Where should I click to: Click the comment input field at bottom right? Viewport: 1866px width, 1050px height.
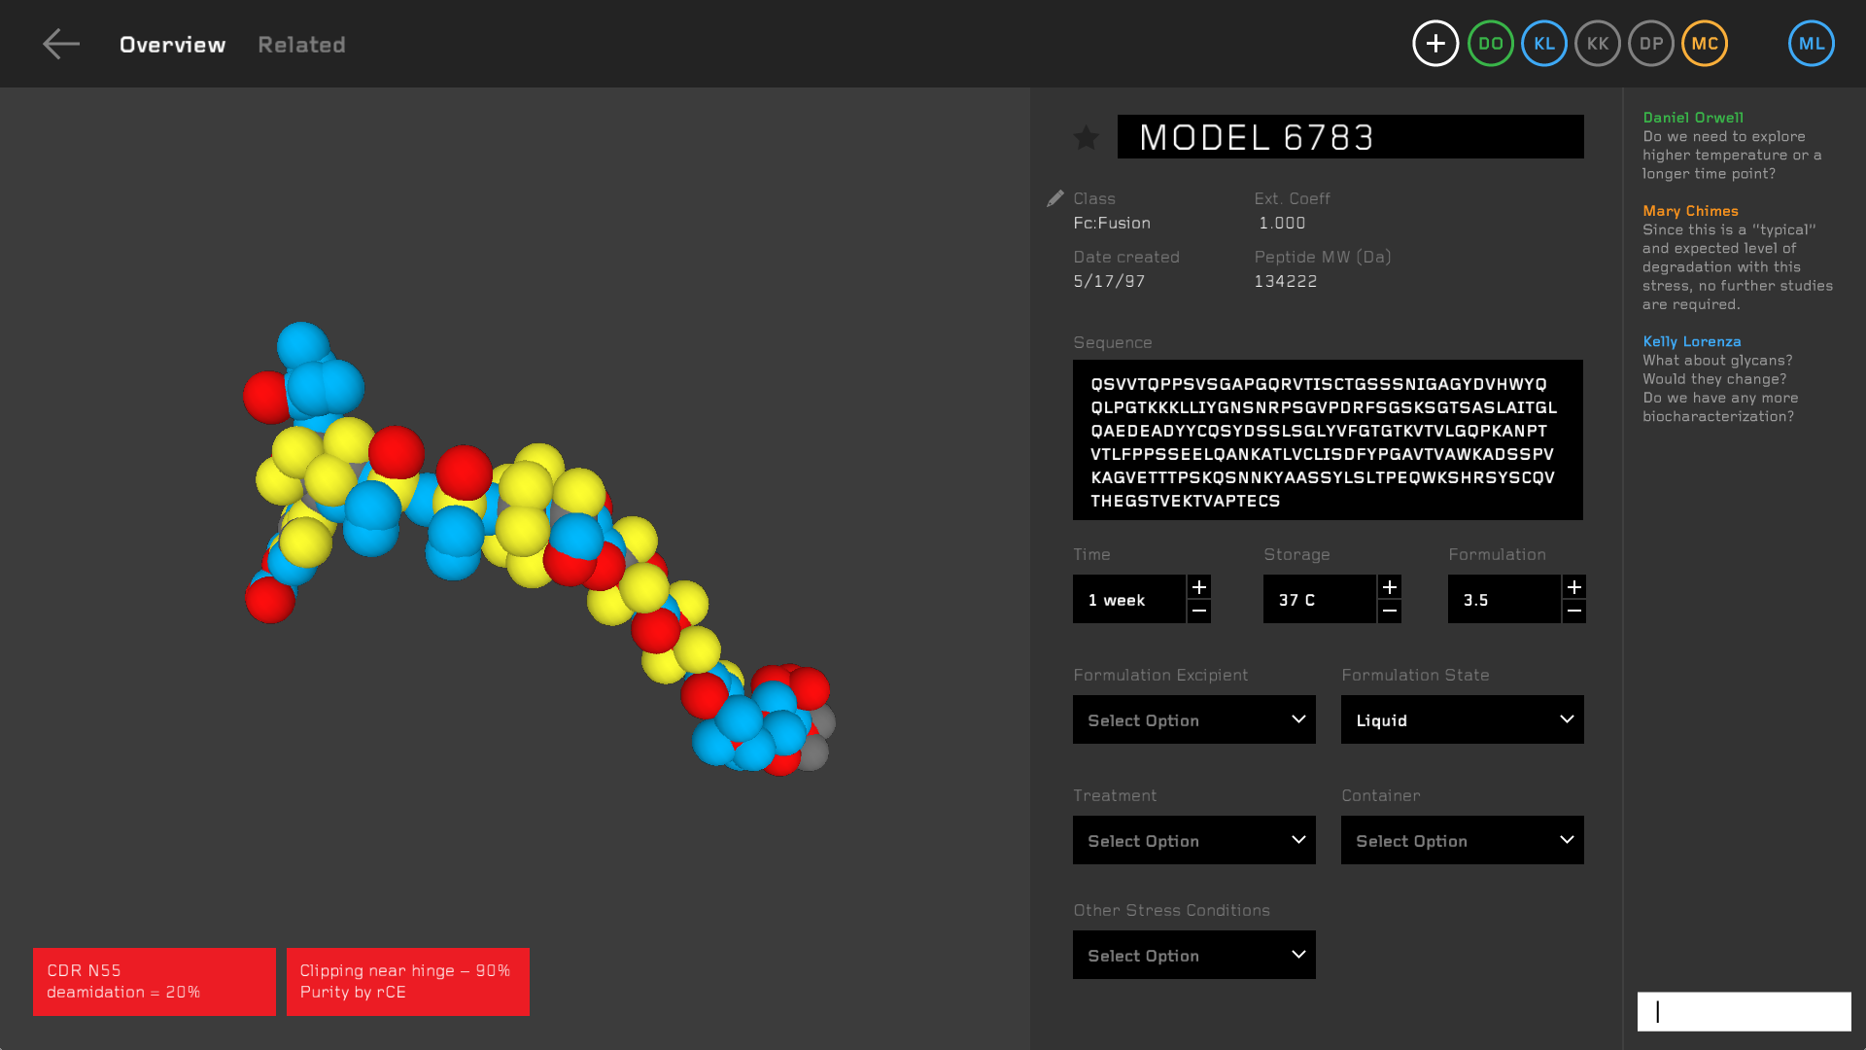[1743, 1011]
